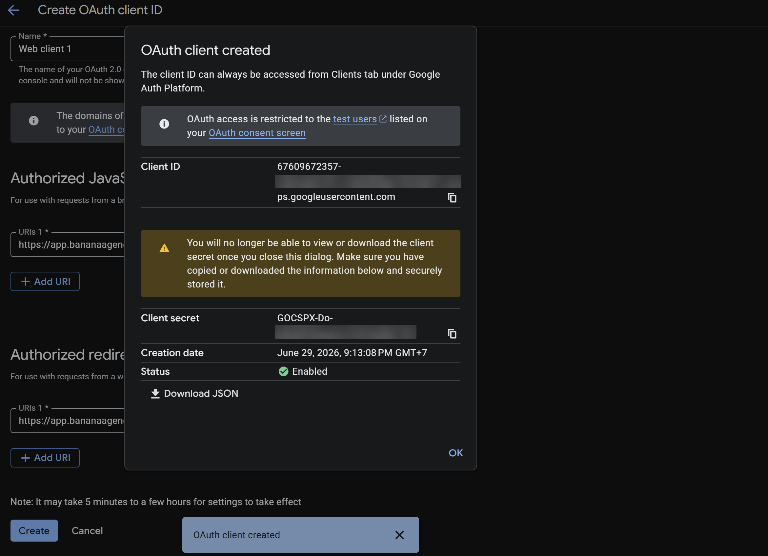Click the redirect URIs 1 field

pos(68,421)
